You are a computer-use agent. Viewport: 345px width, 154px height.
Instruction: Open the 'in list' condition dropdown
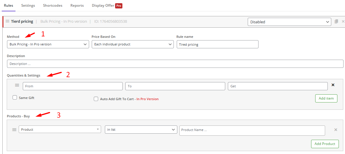tap(141, 130)
